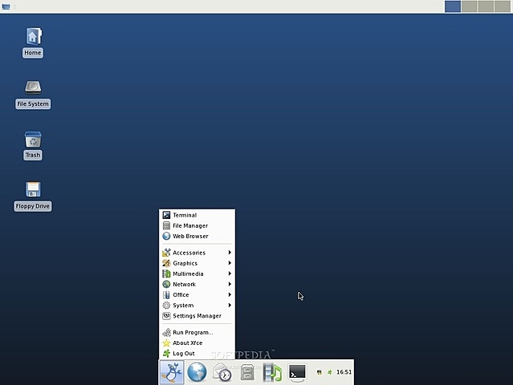The image size is (513, 385).
Task: Click the Xfce mouse applications menu button
Action: 172,373
